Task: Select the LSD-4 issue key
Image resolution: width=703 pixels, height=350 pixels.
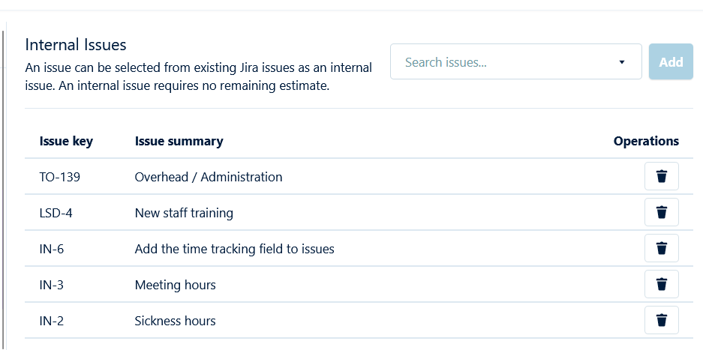Action: click(56, 213)
